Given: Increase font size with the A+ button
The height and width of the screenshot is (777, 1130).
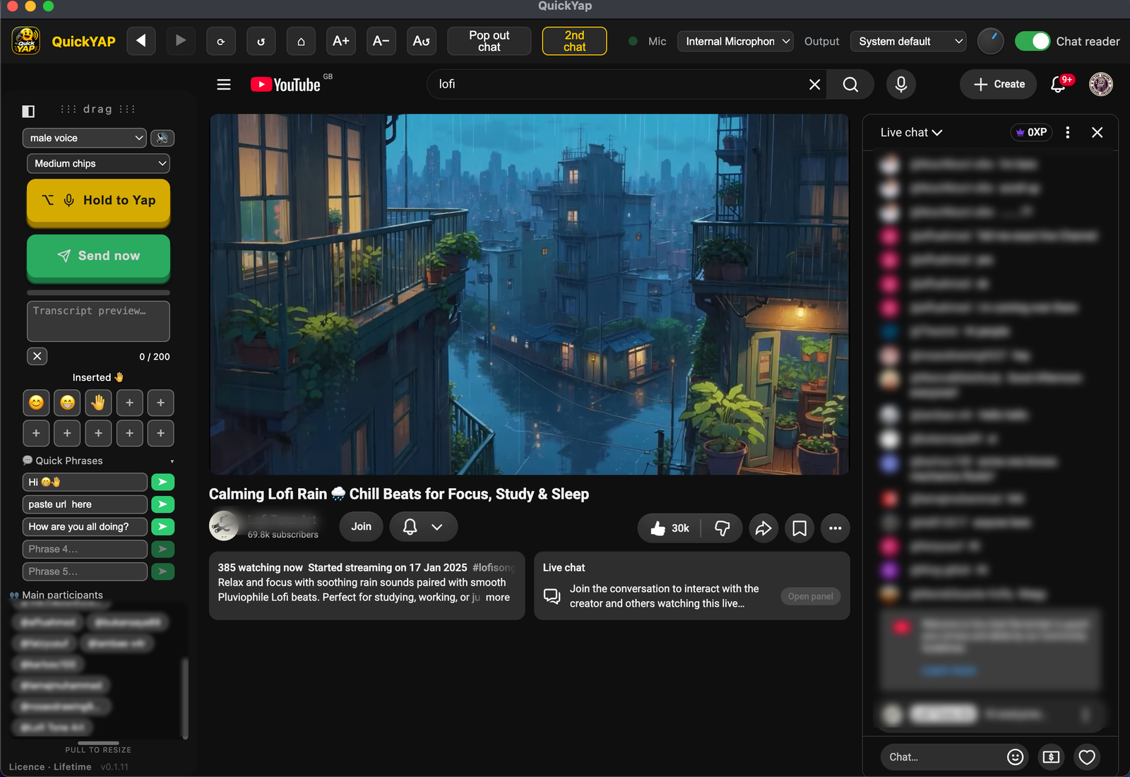Looking at the screenshot, I should click(x=341, y=41).
